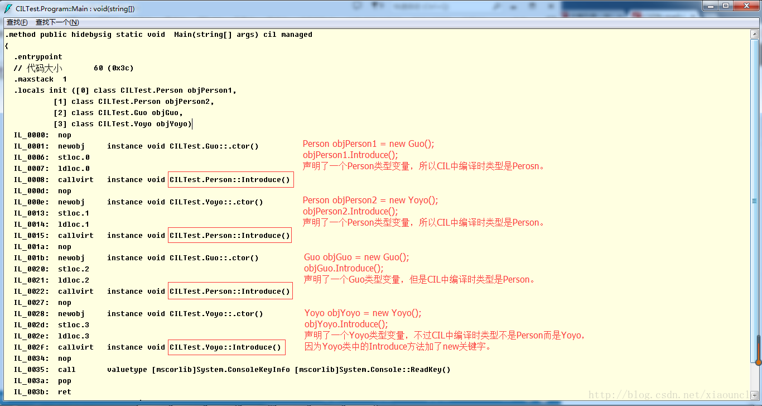The width and height of the screenshot is (762, 406).
Task: Click the scrollbar down arrow
Action: pyautogui.click(x=755, y=396)
